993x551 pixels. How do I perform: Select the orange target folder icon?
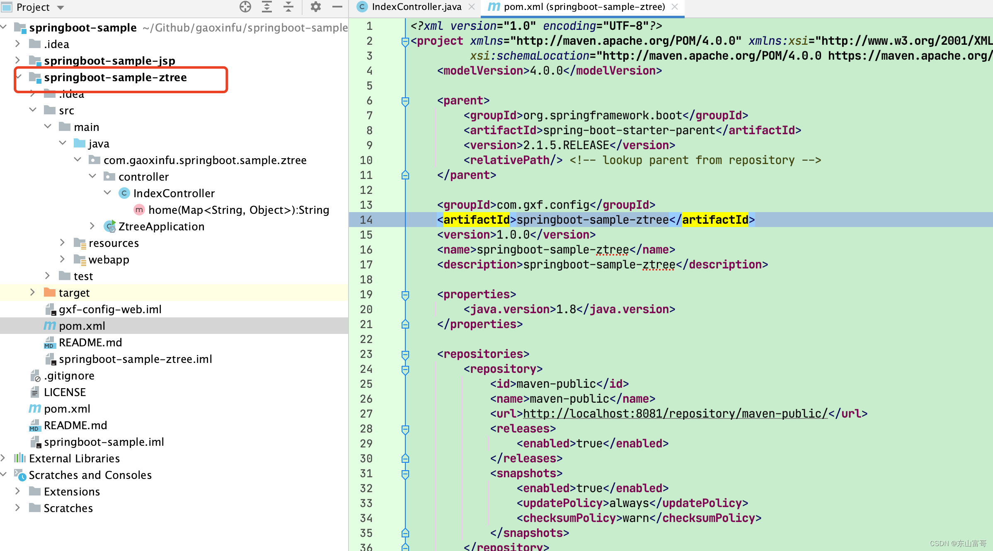click(50, 292)
